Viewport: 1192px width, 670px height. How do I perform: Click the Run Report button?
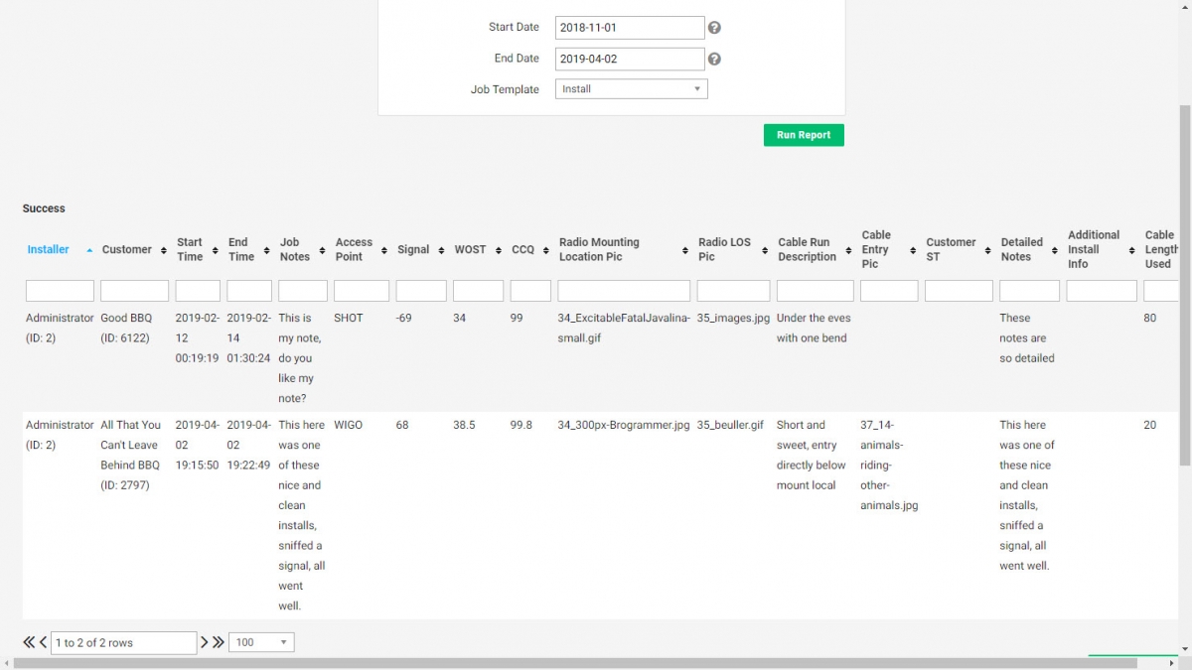804,135
